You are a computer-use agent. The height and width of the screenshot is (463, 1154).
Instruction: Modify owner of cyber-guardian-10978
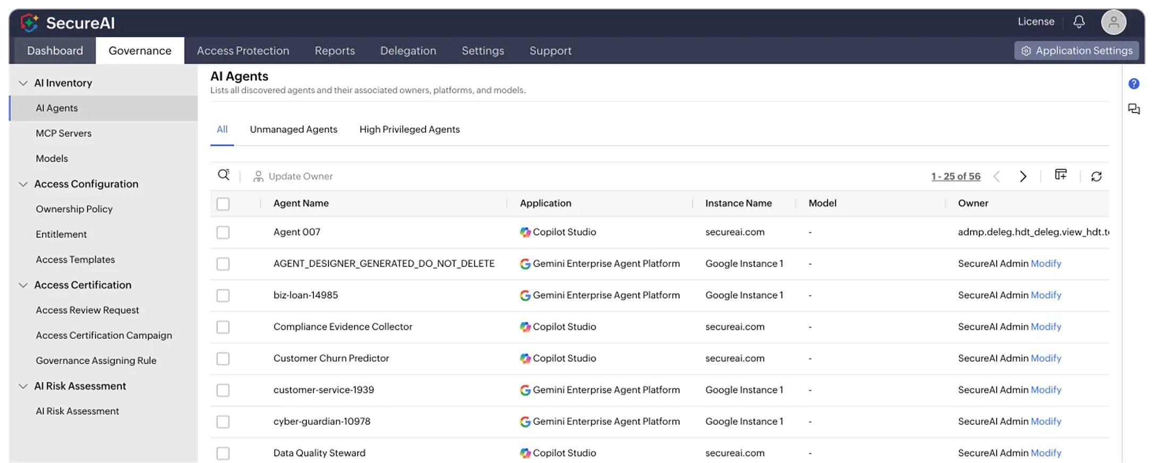pyautogui.click(x=1046, y=421)
